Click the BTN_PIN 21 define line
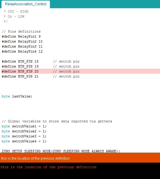160x179 pixels. click(41, 76)
